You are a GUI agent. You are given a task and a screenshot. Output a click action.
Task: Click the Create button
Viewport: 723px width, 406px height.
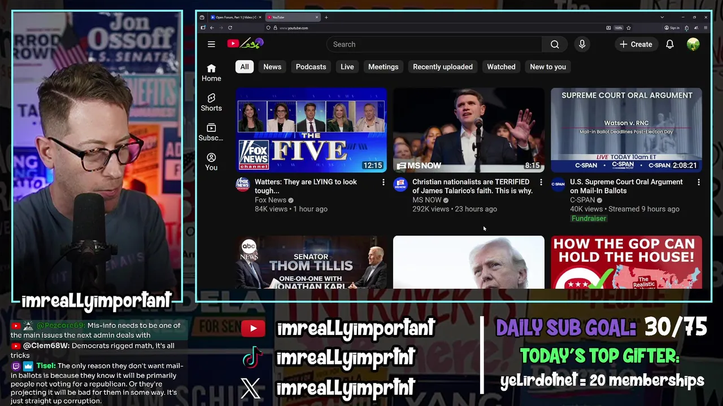pos(635,44)
